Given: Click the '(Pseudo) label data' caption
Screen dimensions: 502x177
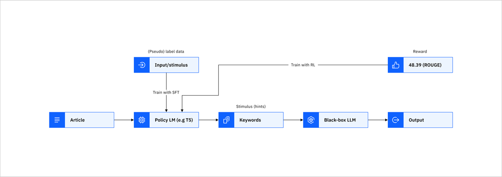Looking at the screenshot, I should click(166, 52).
